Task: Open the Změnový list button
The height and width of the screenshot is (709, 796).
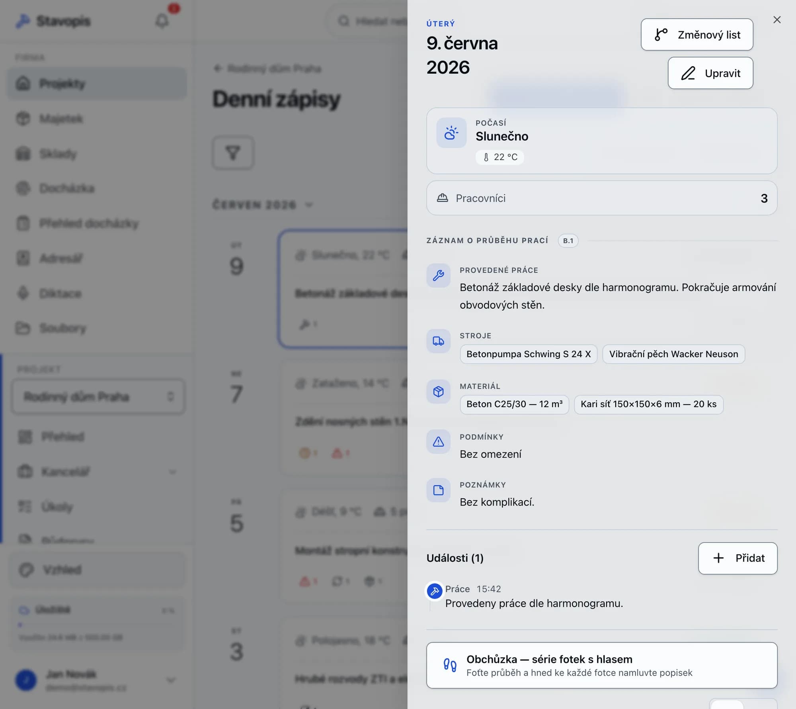Action: click(x=696, y=35)
